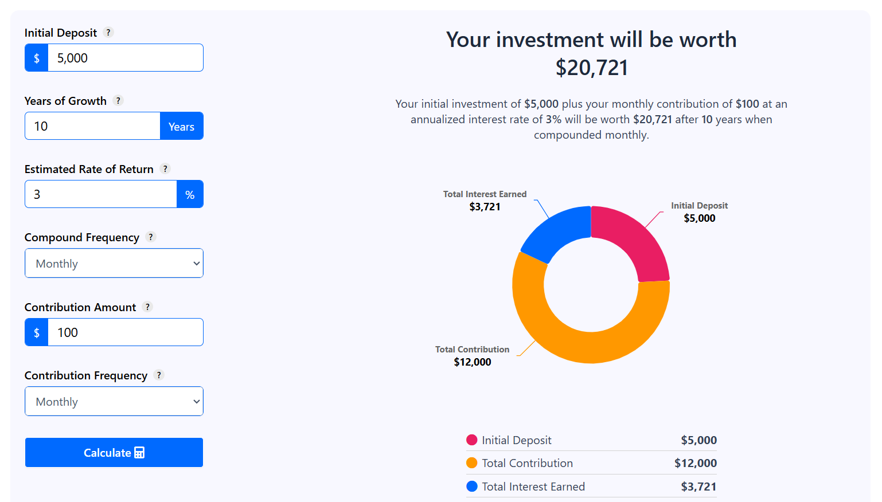This screenshot has width=882, height=502.
Task: Click the Years label on growth field
Action: tap(182, 125)
